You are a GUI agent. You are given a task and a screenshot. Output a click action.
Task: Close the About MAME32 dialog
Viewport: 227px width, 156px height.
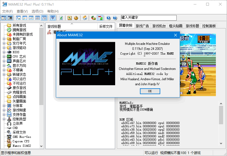(176, 35)
